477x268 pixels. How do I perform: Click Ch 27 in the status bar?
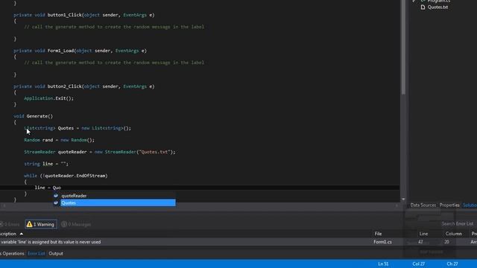click(x=452, y=264)
